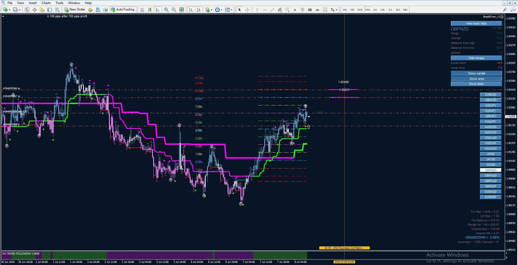This screenshot has width=518, height=265.
Task: Draw a vertical line
Action: (x=257, y=10)
